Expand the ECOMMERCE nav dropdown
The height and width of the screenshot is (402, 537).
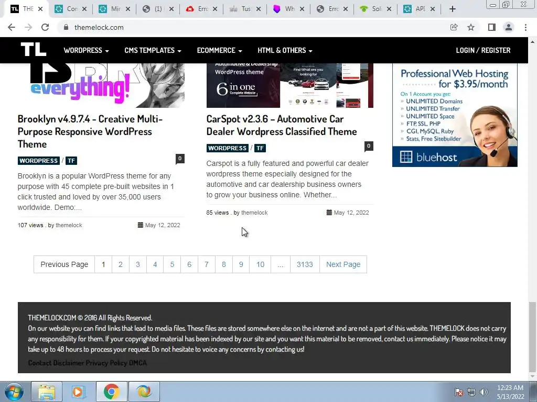click(x=220, y=50)
